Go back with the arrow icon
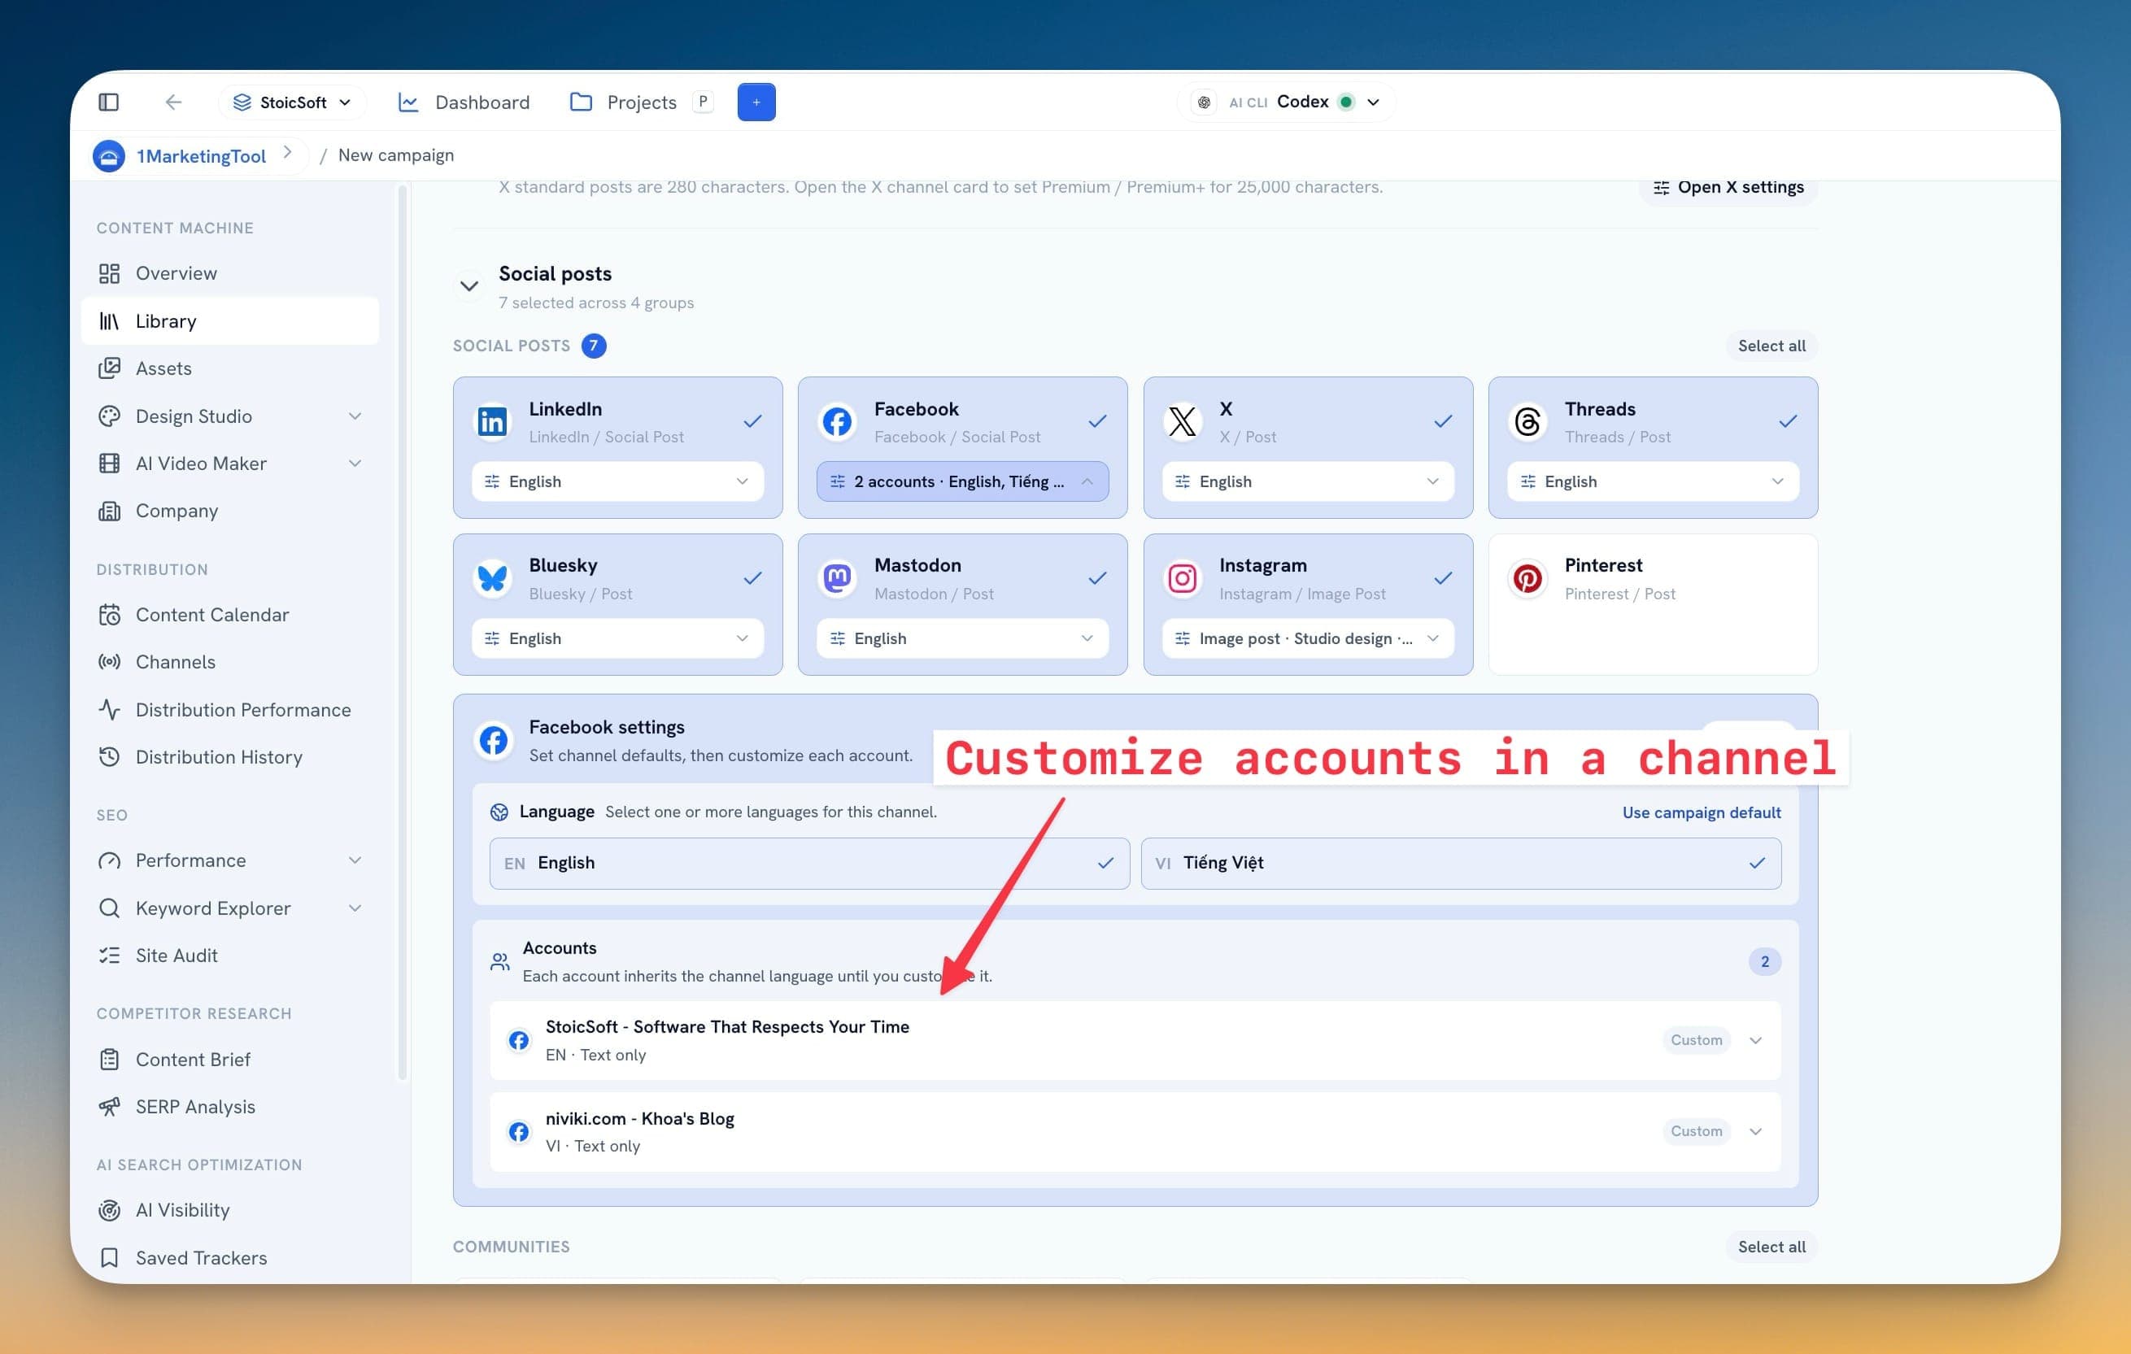The width and height of the screenshot is (2131, 1354). (x=173, y=102)
